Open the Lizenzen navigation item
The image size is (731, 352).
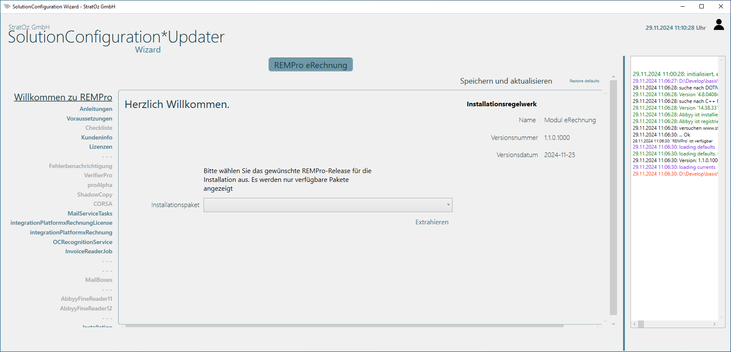tap(101, 147)
